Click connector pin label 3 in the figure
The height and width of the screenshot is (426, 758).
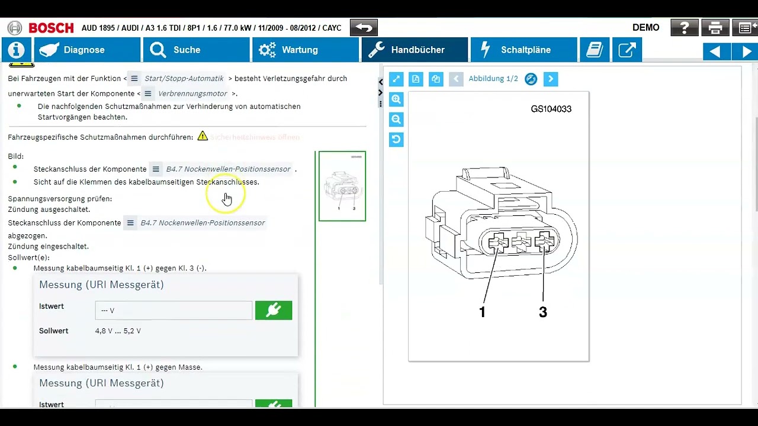542,312
